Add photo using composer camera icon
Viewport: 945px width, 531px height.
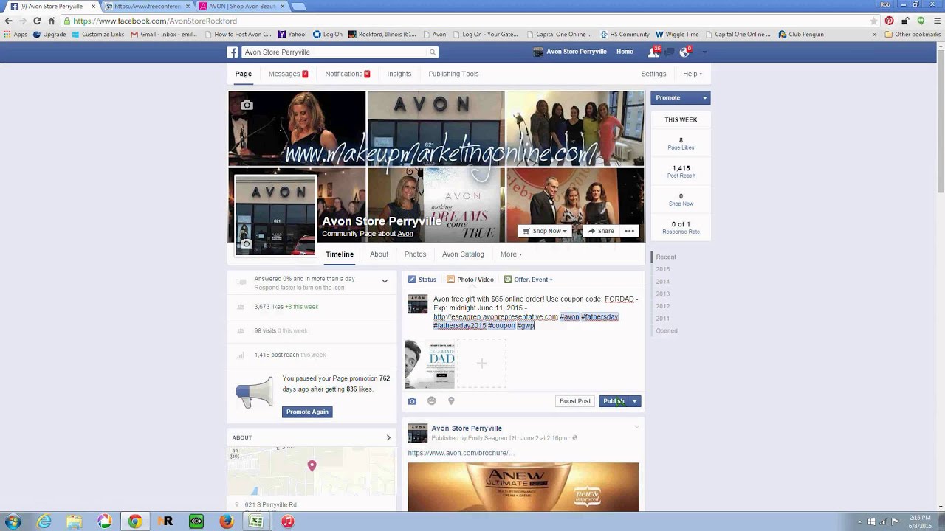(412, 401)
